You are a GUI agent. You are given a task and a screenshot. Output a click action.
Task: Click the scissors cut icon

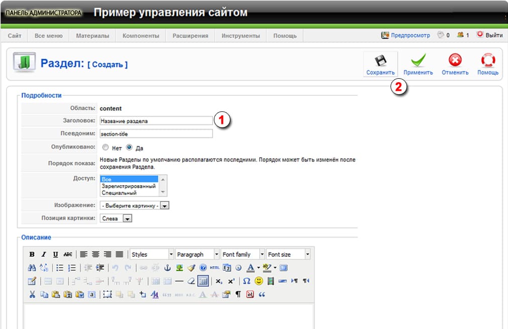click(32, 294)
